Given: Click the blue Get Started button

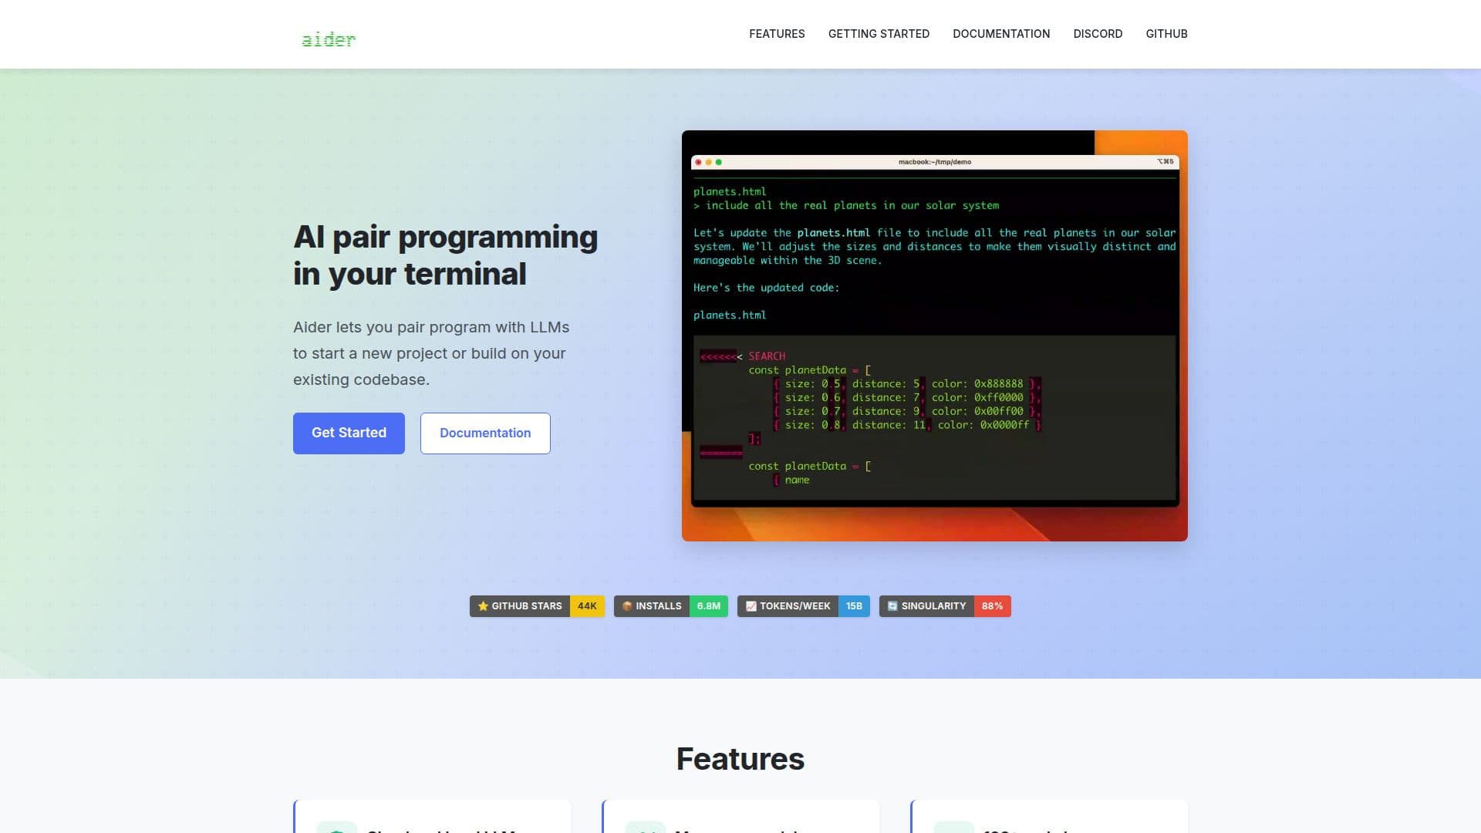Looking at the screenshot, I should pyautogui.click(x=349, y=433).
